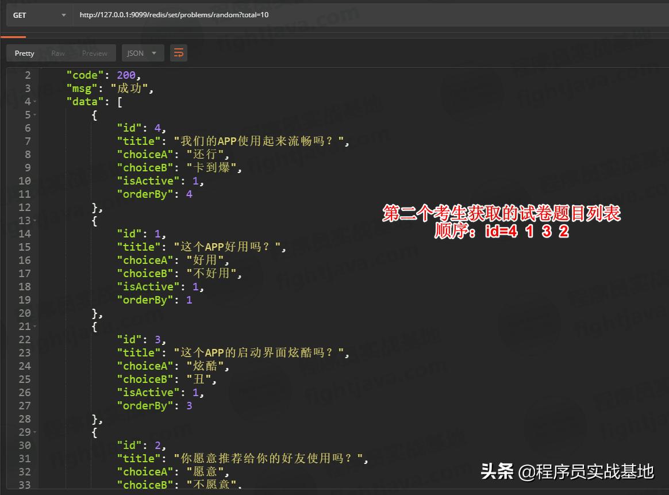
Task: Click the "code" key on line 2
Action: (x=85, y=75)
